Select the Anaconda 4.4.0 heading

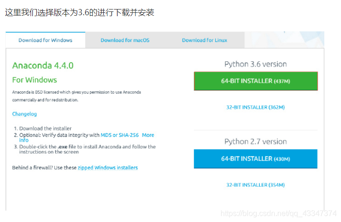coord(43,66)
